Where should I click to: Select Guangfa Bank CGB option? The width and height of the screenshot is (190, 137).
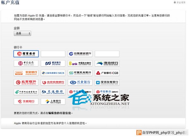point(107,73)
